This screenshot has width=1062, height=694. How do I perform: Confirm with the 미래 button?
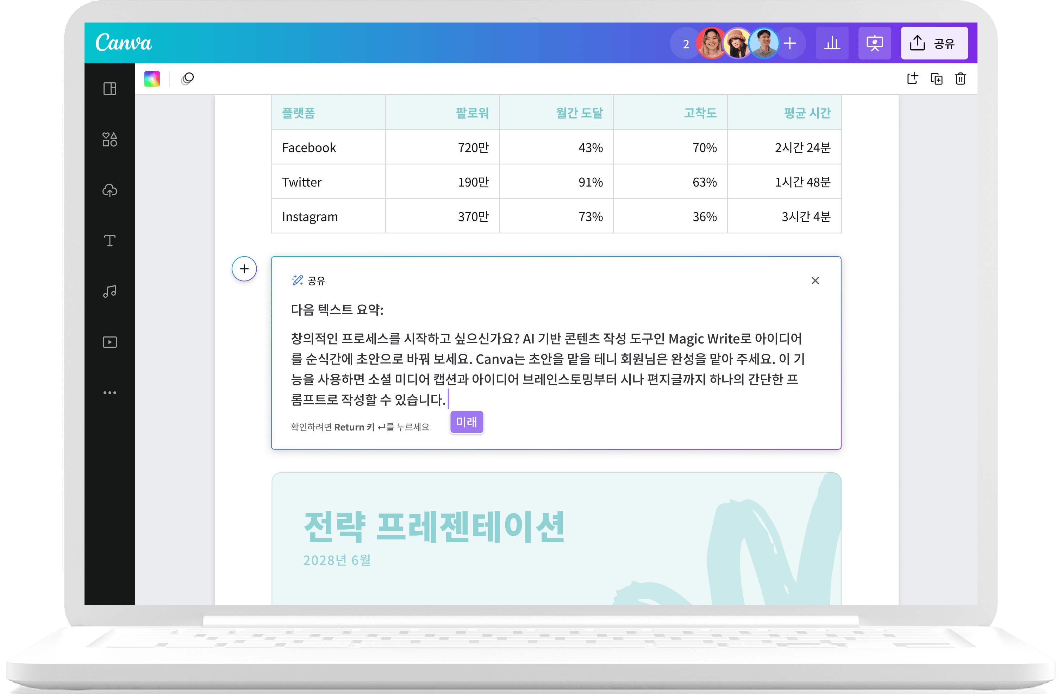466,422
